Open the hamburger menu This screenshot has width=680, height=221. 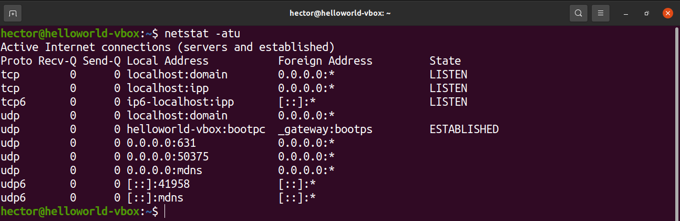click(x=600, y=13)
